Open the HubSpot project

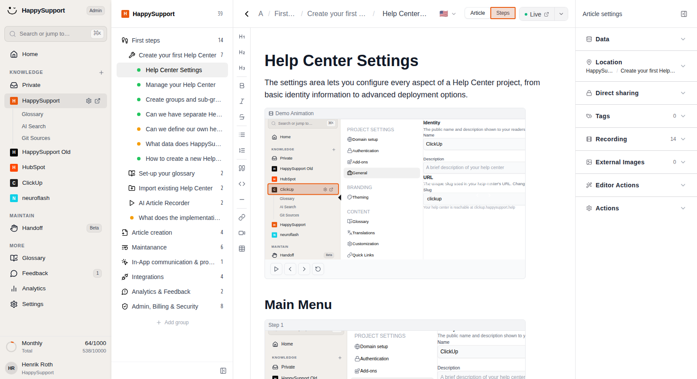point(56,167)
